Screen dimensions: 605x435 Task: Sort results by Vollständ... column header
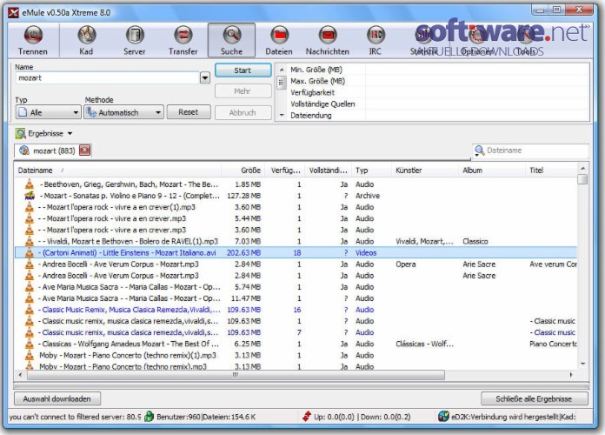pos(328,171)
